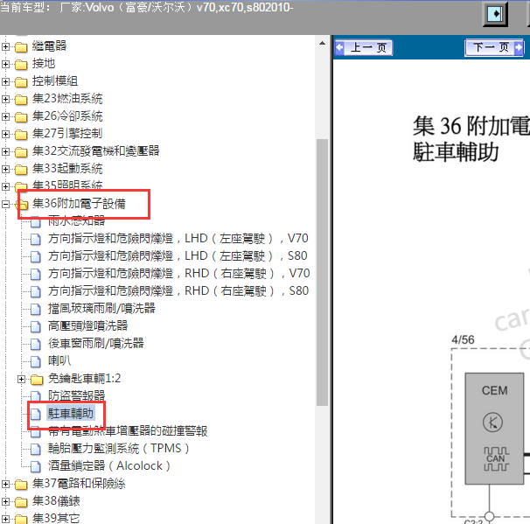The height and width of the screenshot is (524, 530).
Task: Expand the 集23燃油系統 folder
Action: coord(5,99)
